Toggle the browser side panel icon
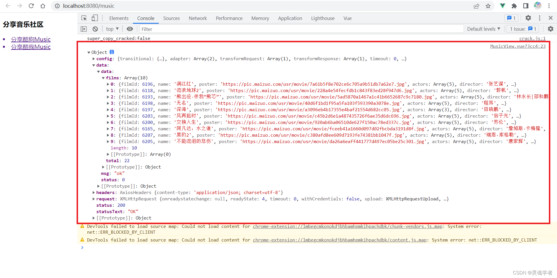The height and width of the screenshot is (278, 557). point(526,6)
